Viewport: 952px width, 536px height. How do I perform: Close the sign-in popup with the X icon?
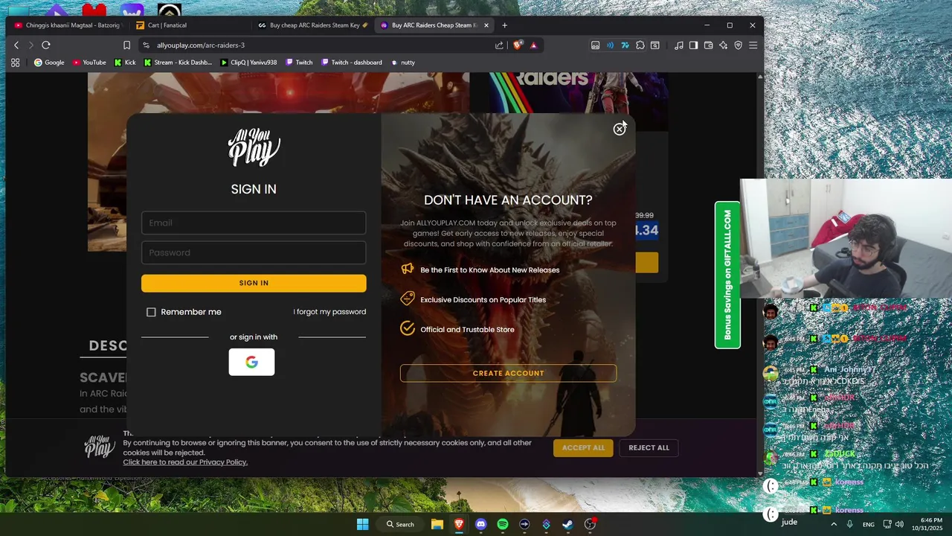(x=619, y=130)
